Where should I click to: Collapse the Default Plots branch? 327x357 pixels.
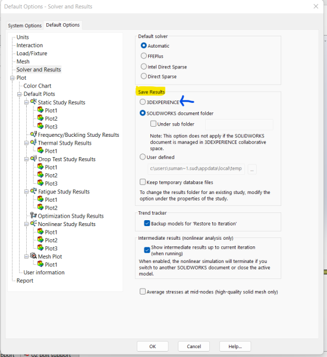[x=20, y=94]
